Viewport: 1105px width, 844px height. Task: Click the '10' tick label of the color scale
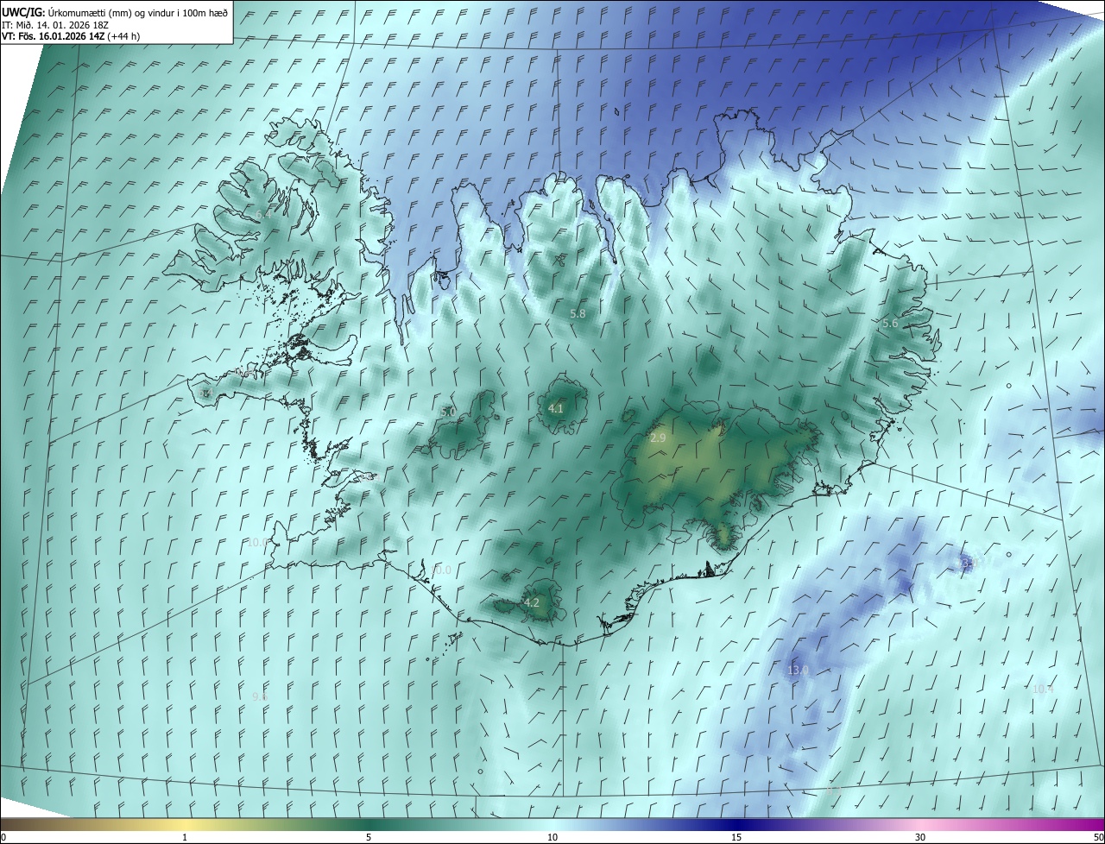coord(552,837)
